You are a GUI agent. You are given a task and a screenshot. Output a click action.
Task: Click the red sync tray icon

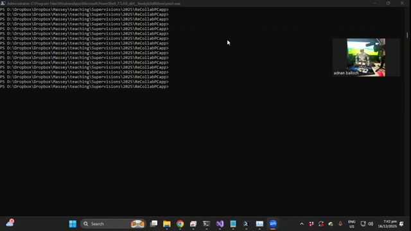tap(321, 224)
